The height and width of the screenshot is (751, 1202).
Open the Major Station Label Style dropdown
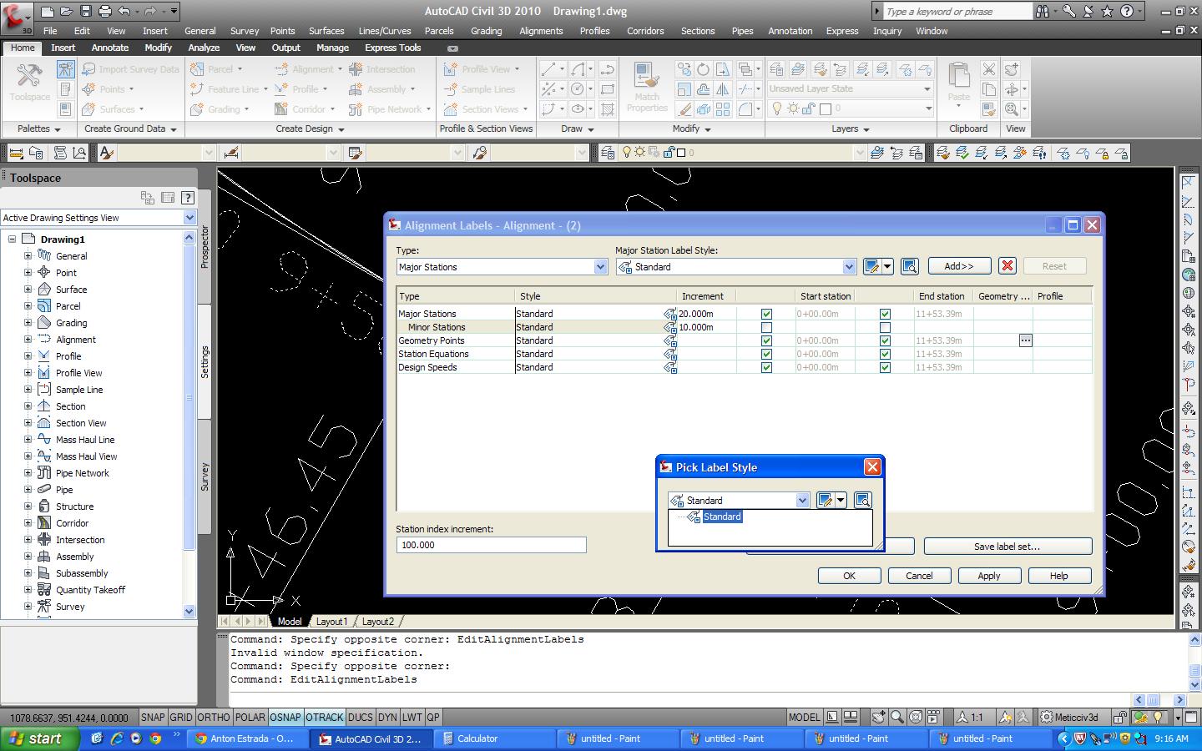click(849, 267)
